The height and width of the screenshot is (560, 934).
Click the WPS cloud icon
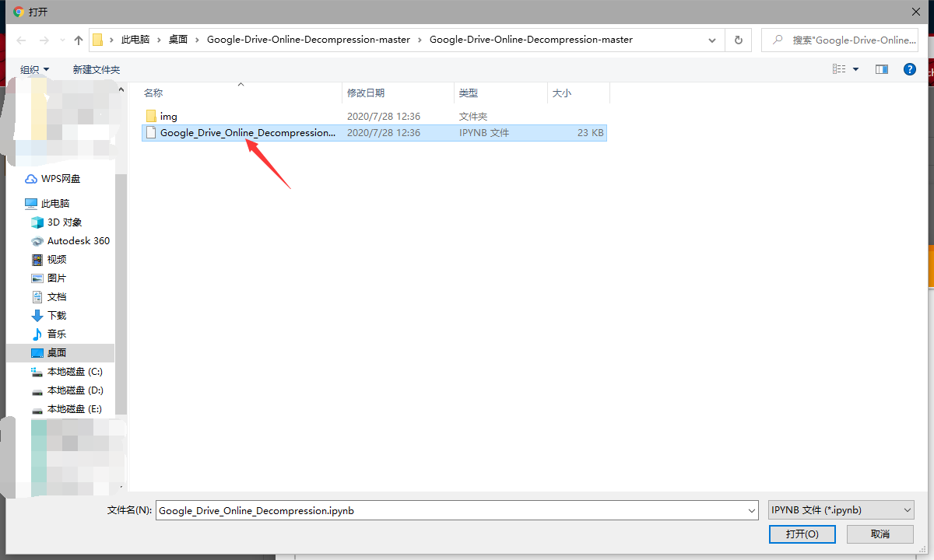31,178
